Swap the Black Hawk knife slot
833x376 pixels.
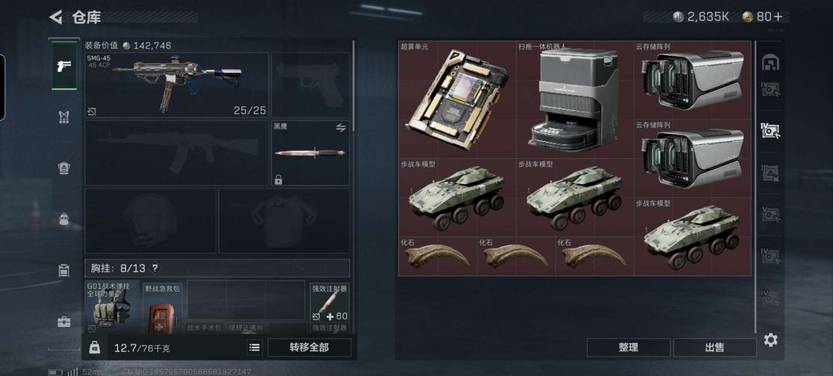pyautogui.click(x=341, y=127)
